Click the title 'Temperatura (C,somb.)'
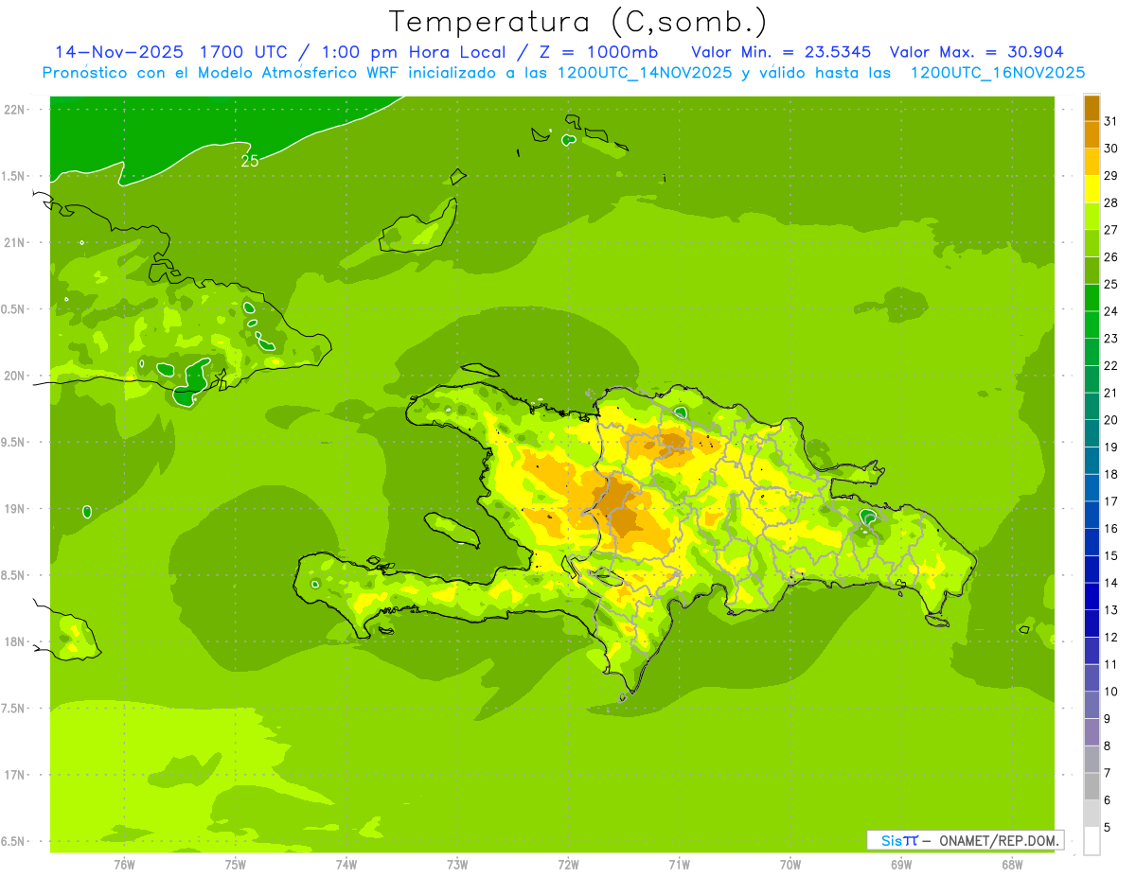 pyautogui.click(x=577, y=21)
